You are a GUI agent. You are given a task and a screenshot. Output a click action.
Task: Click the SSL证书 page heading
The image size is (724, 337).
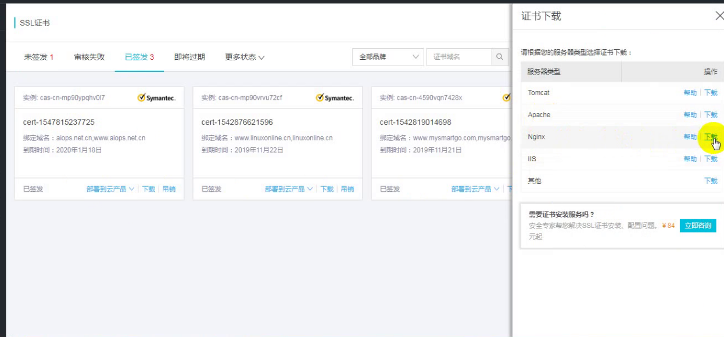coord(35,23)
